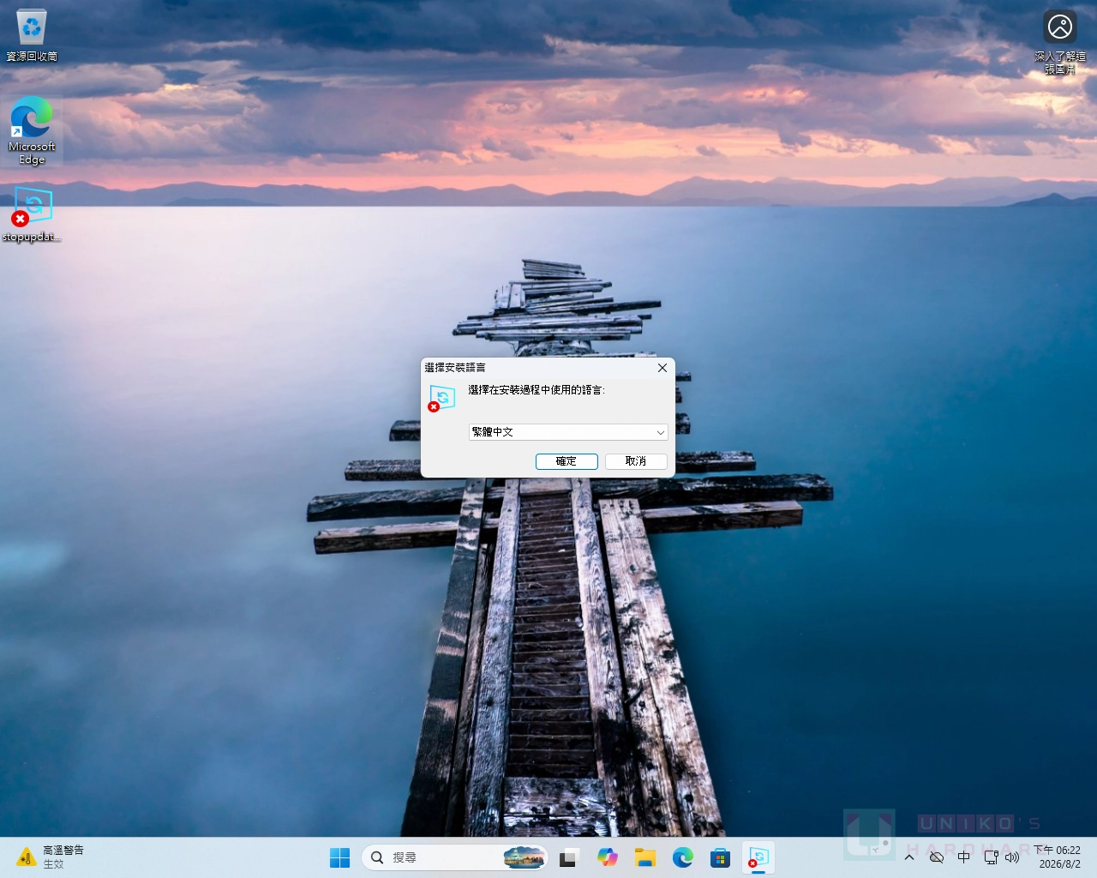
Task: Open Microsoft Edge from the taskbar
Action: (x=683, y=857)
